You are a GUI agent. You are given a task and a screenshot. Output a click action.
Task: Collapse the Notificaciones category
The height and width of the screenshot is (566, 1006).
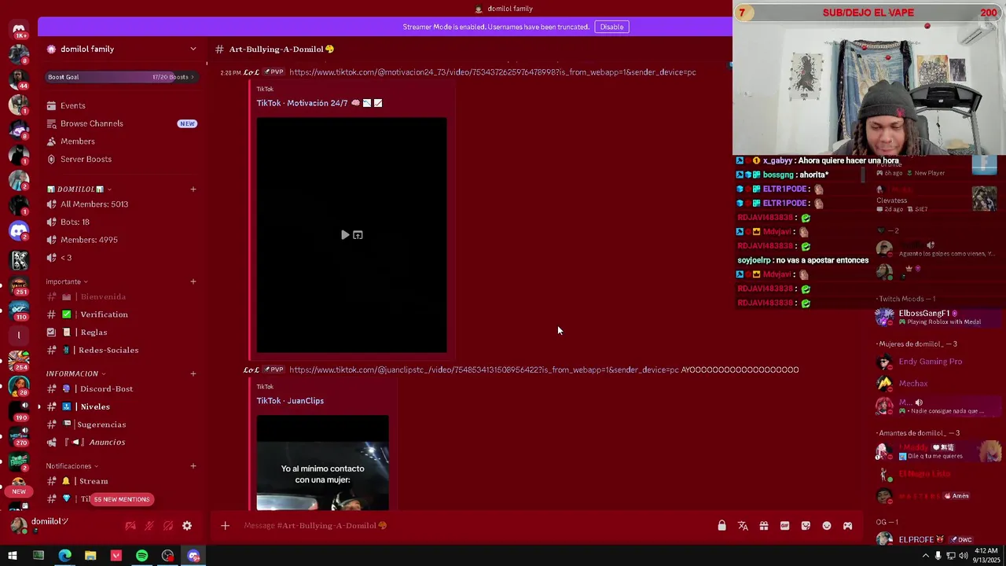click(72, 467)
